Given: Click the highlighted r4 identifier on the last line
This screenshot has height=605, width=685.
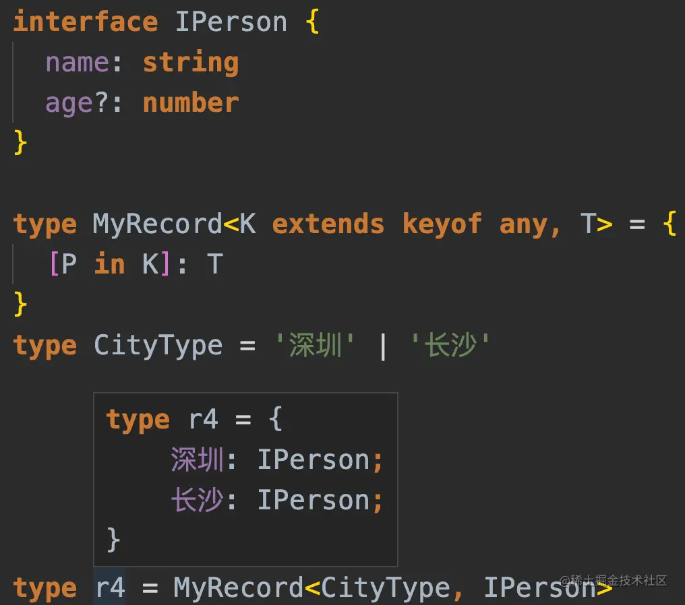Looking at the screenshot, I should pyautogui.click(x=110, y=587).
